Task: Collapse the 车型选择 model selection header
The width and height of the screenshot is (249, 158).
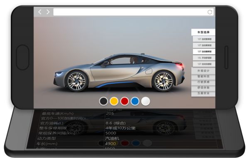Action: pos(203,32)
